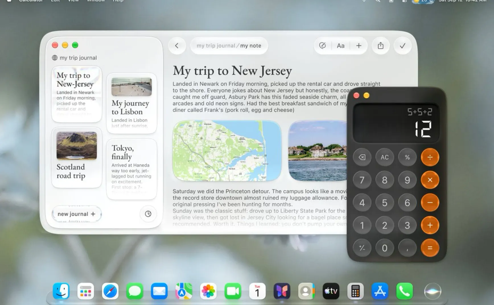
Task: Open the round clock button in the sidebar
Action: pyautogui.click(x=148, y=214)
